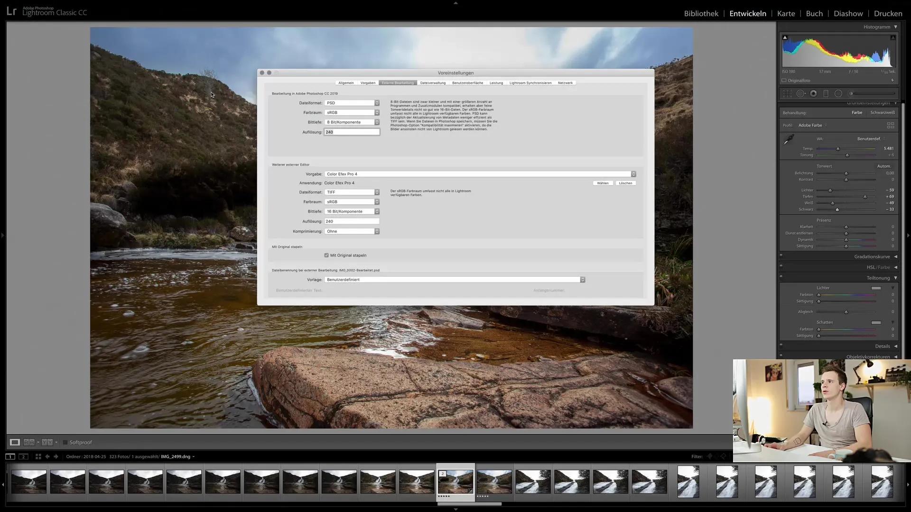Screen dimensions: 911x512
Task: Open the Schatten color swatch in Teiltonung
Action: pos(876,322)
